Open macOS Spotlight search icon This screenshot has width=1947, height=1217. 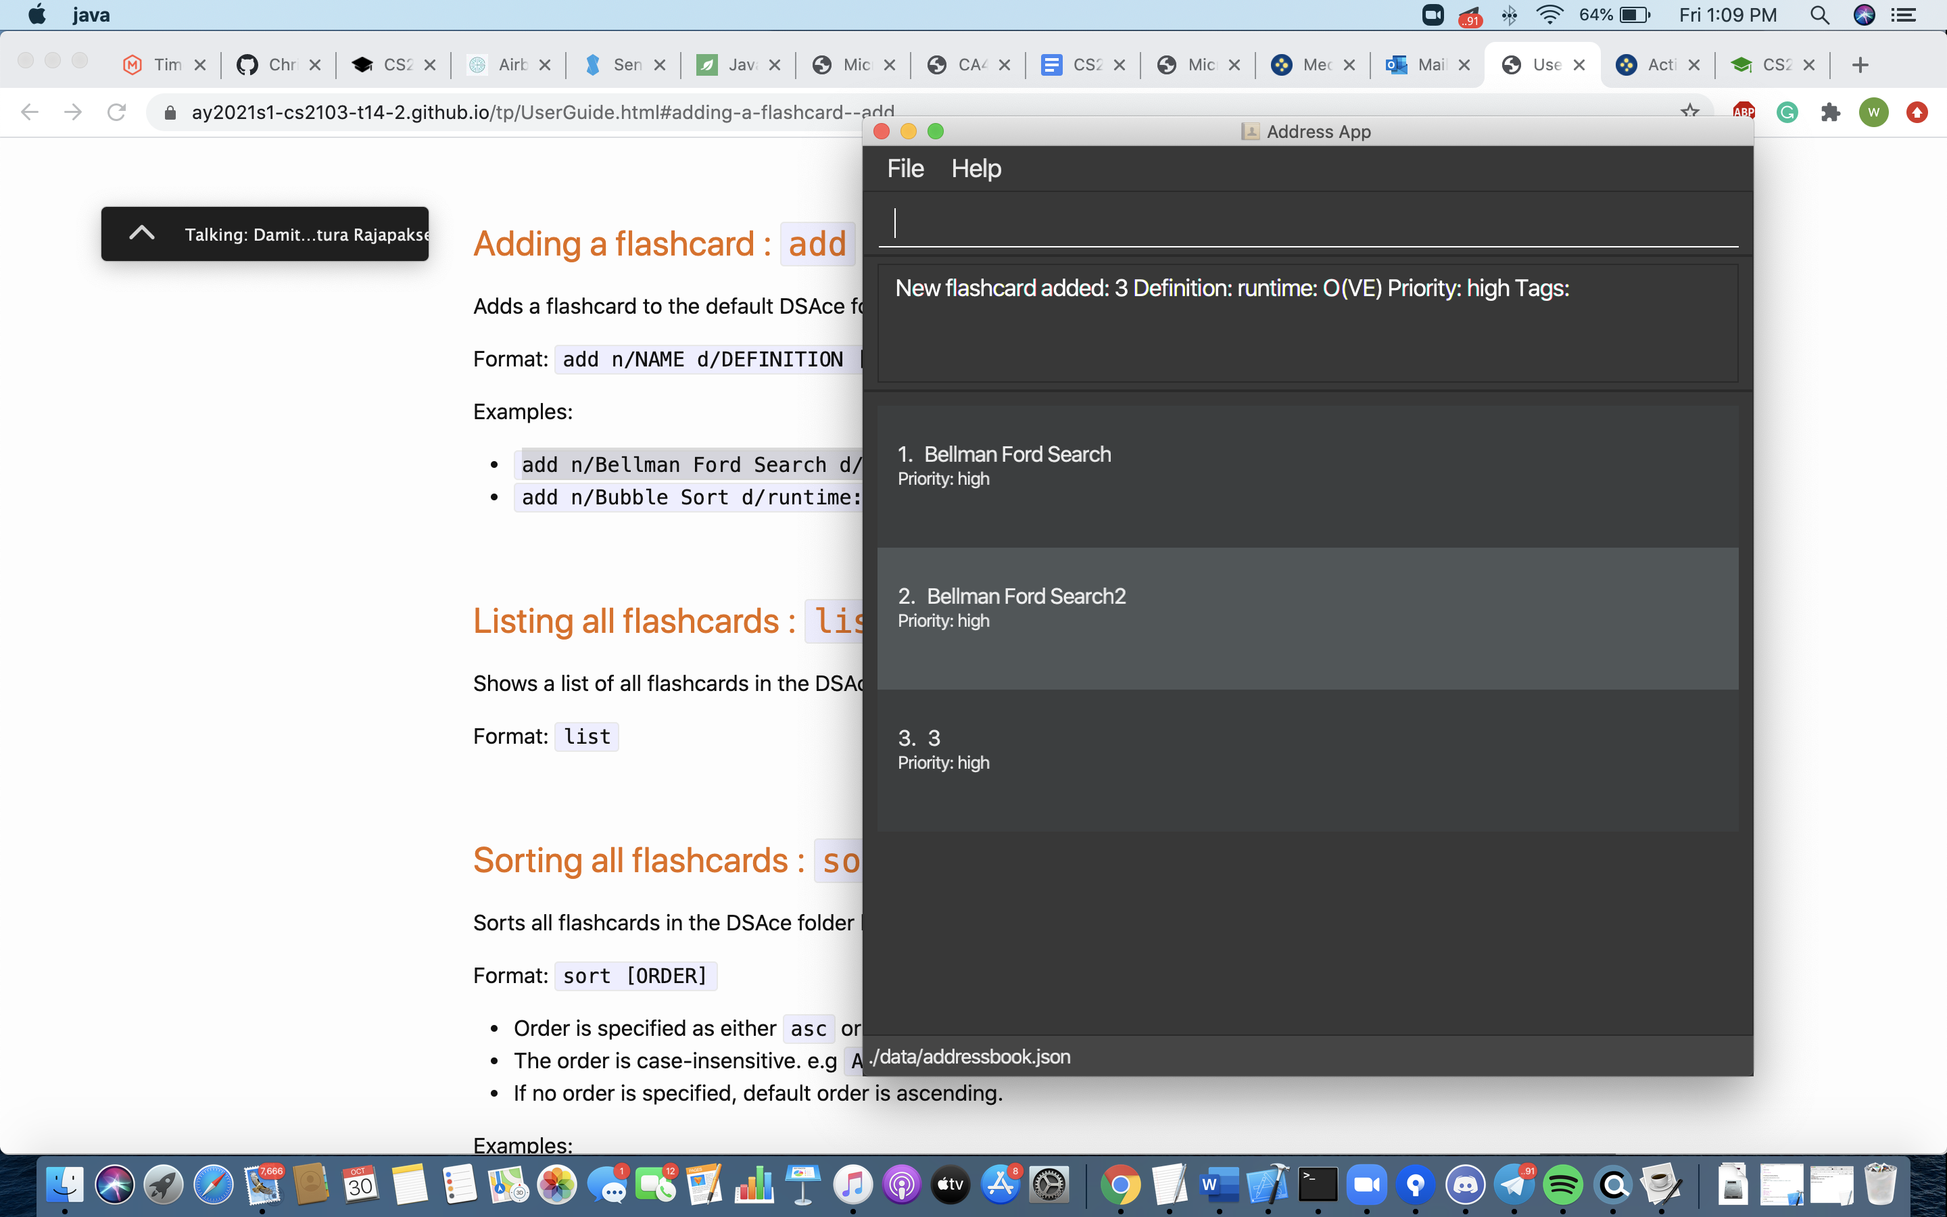coord(1819,16)
